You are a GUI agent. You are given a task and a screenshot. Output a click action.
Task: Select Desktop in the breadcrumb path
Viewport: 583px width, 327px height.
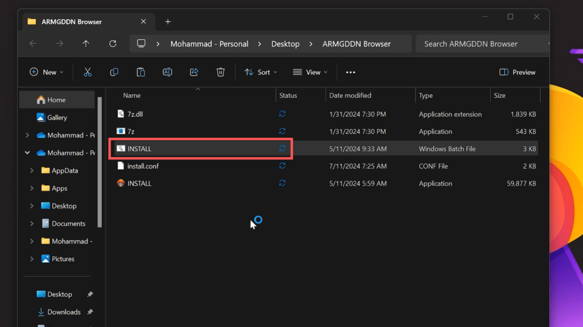pos(285,44)
